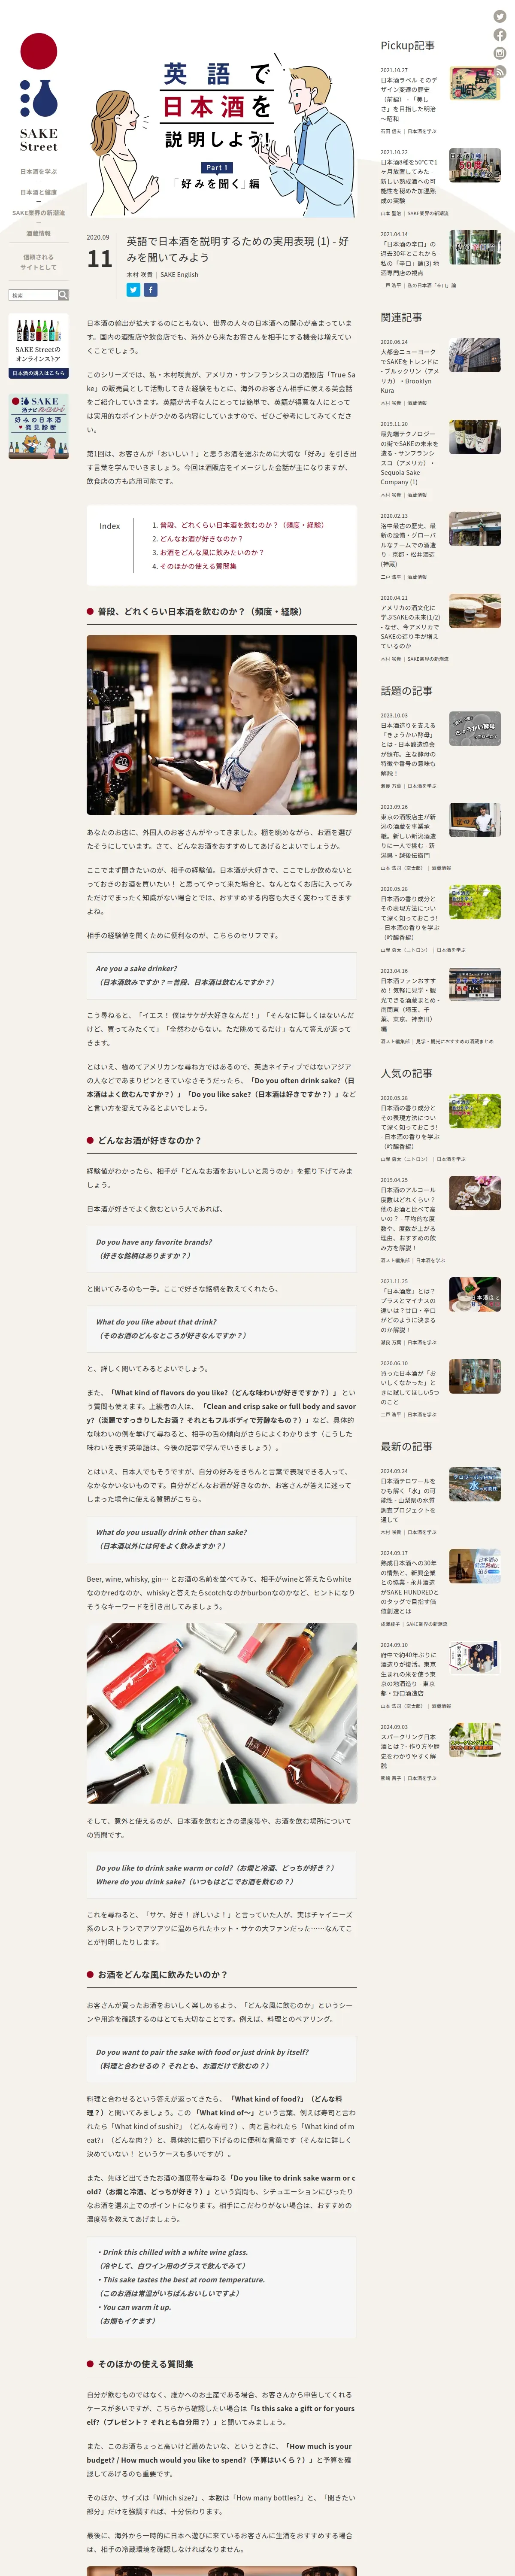Open the 2020.05.28 香り成分 article under 話題の記事
Viewport: 515px width, 2576px height.
point(409,918)
